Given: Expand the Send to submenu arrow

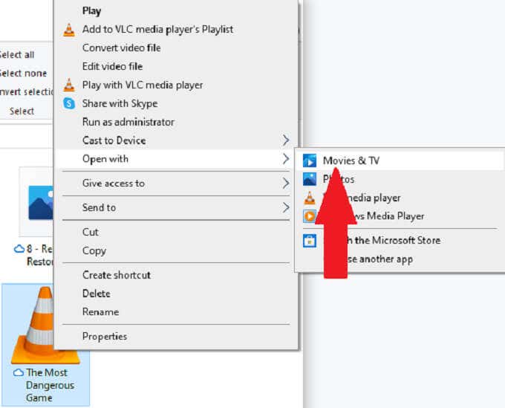Looking at the screenshot, I should (x=286, y=207).
